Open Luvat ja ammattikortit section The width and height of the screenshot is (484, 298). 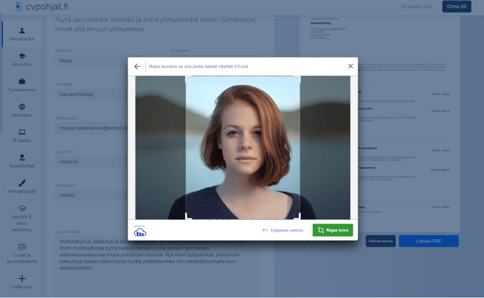coord(22,254)
